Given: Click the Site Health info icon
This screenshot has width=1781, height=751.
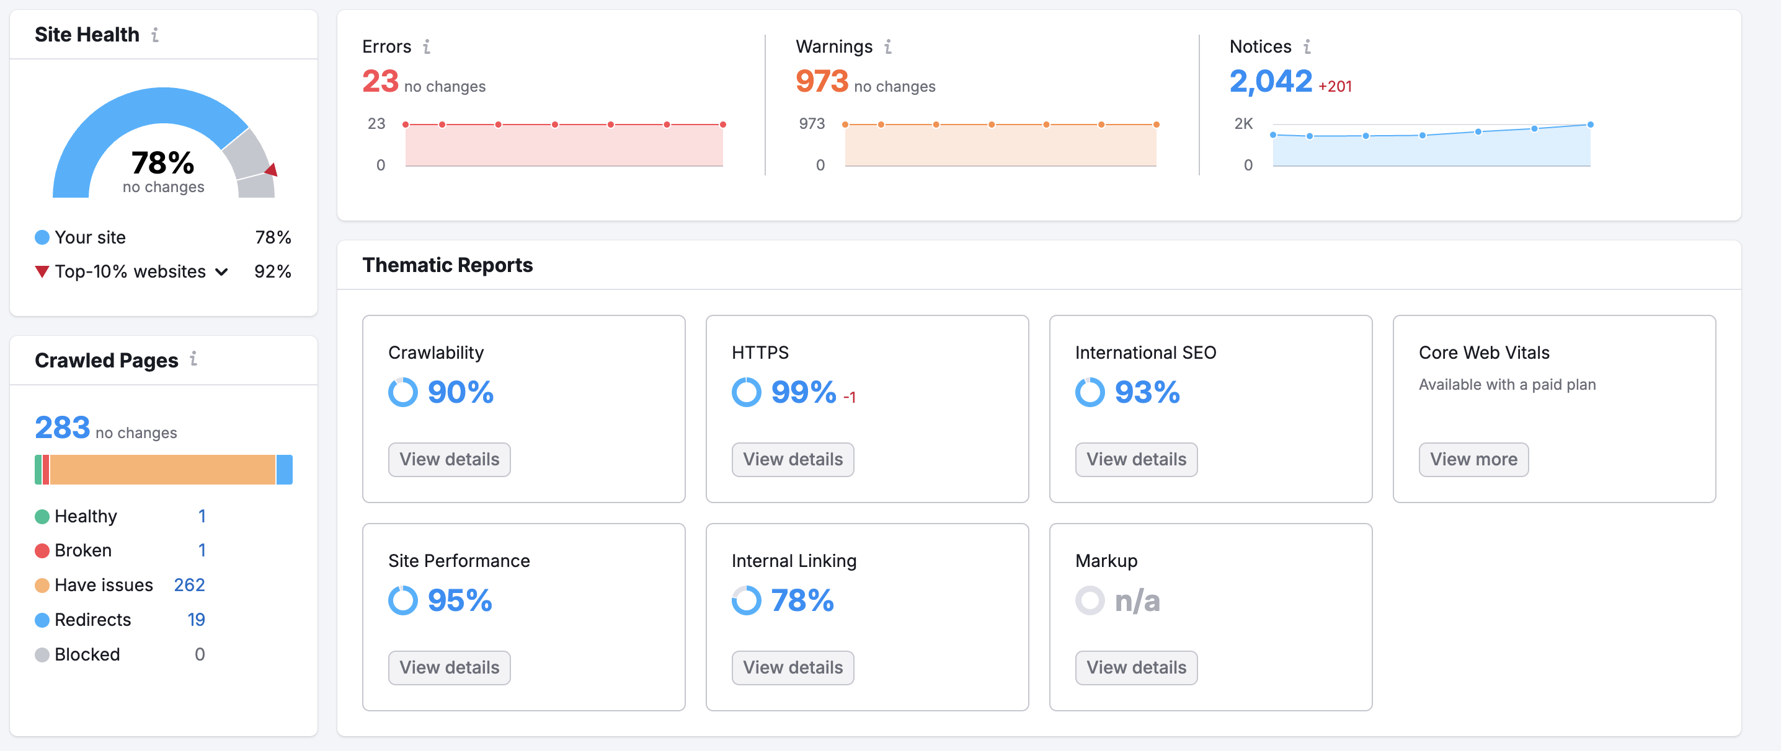Looking at the screenshot, I should tap(155, 35).
